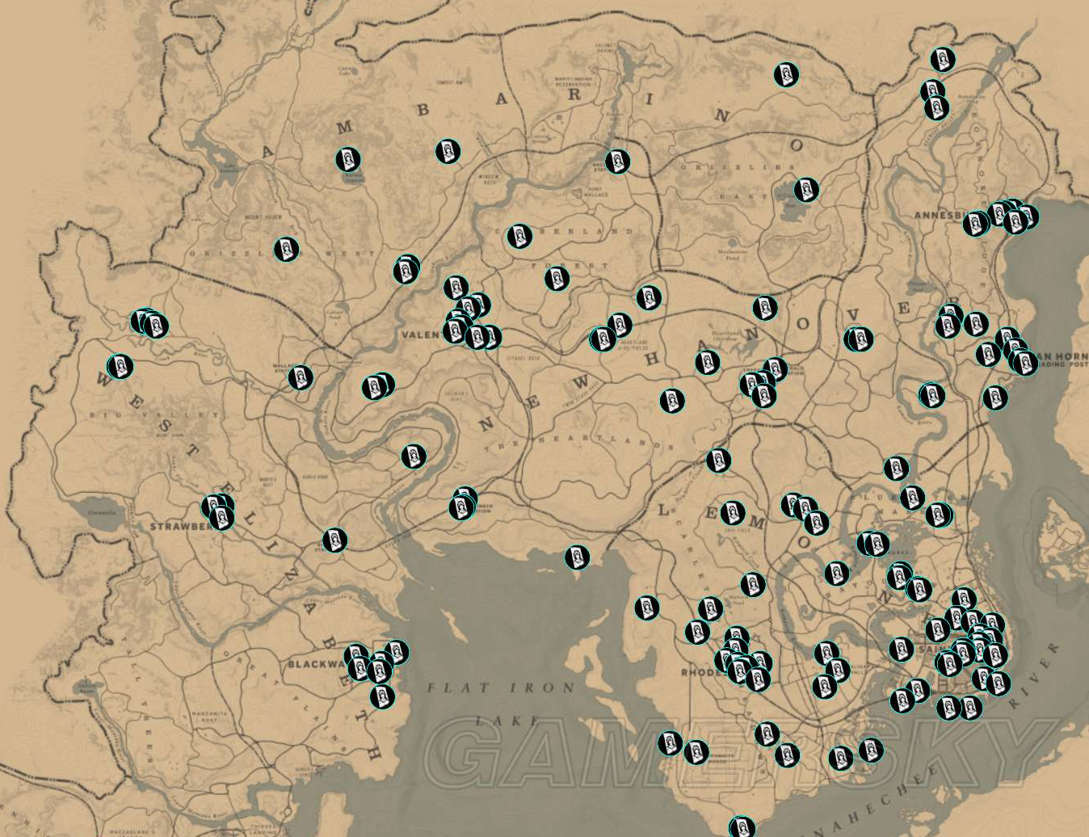Pick the card marker above AMBARINO's letter N

[x=787, y=75]
